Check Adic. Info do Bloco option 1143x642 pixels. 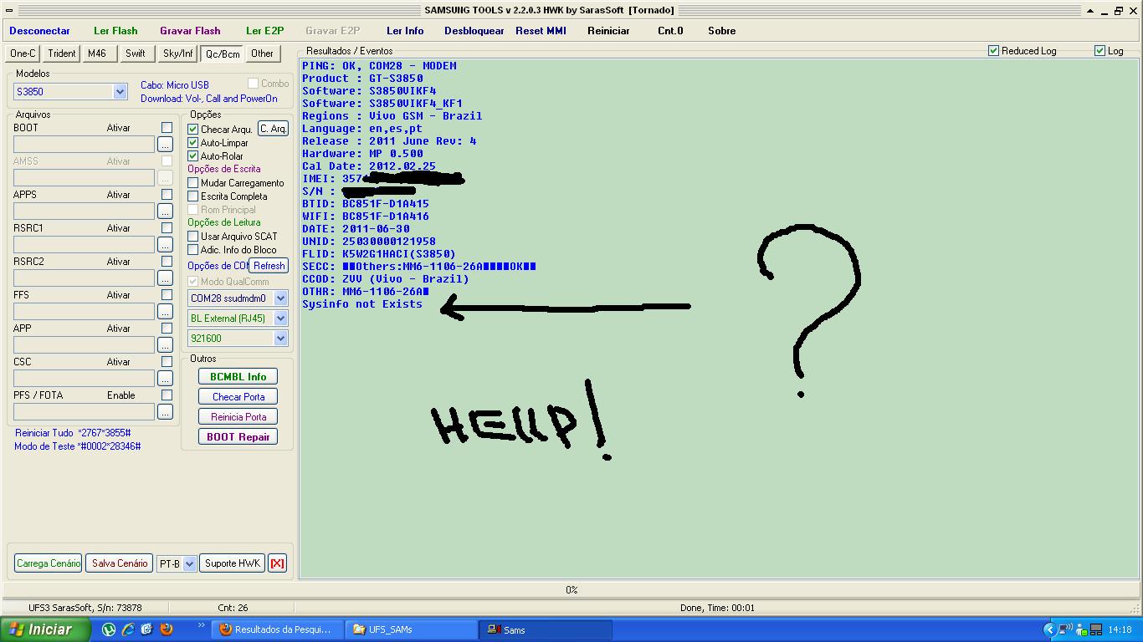(193, 250)
